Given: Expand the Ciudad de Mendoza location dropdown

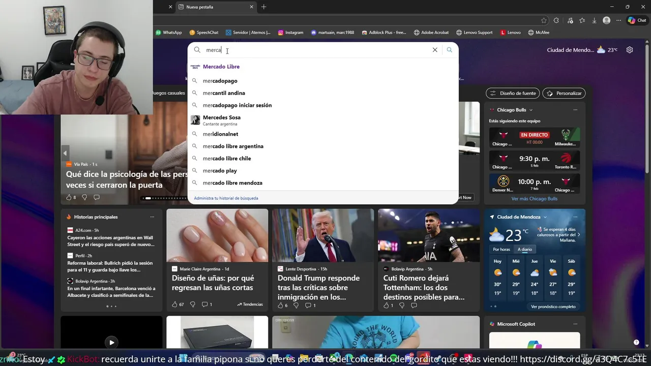Looking at the screenshot, I should (545, 217).
